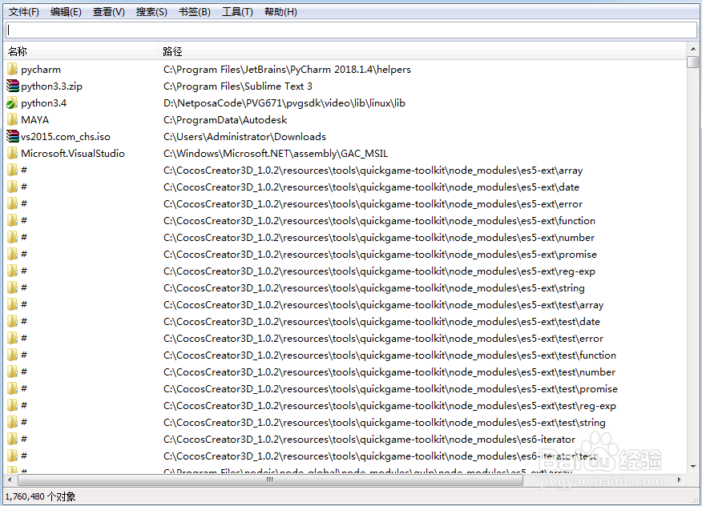Screen dimensions: 702x506
Task: Click the horizontal scrollbar thumb
Action: point(270,480)
